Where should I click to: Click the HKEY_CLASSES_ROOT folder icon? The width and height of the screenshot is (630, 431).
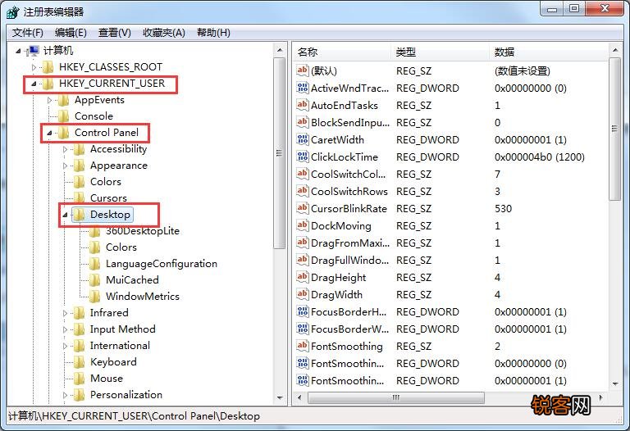(48, 66)
